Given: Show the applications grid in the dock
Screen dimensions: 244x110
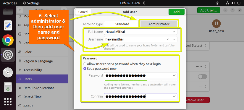Looking at the screenshot, I should point(8,102).
